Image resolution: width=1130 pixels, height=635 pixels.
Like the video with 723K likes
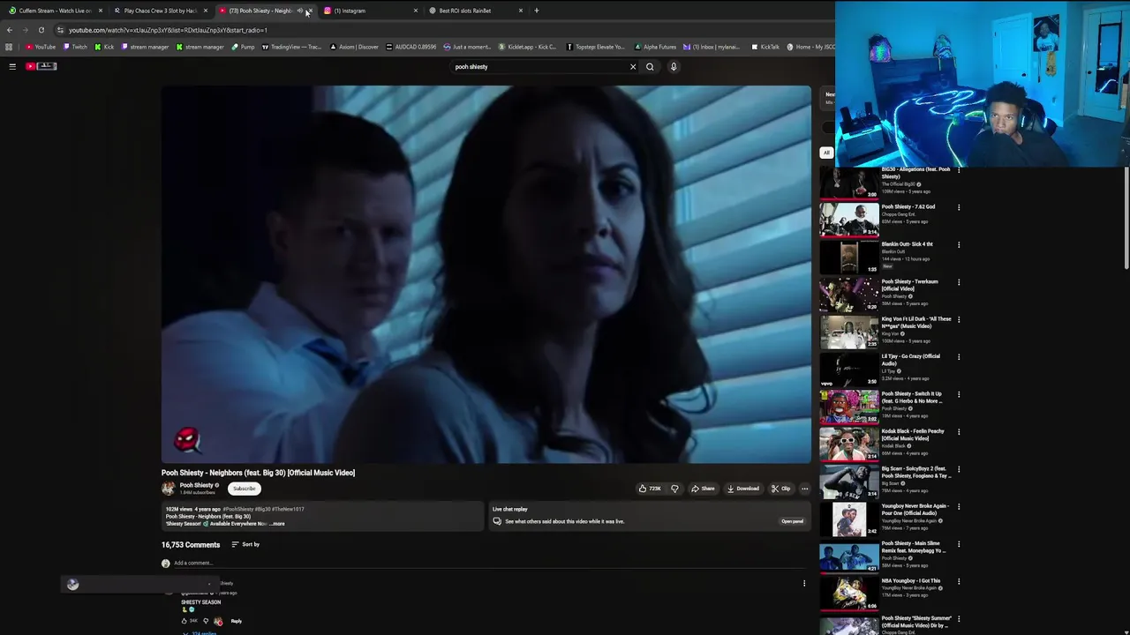(x=650, y=489)
